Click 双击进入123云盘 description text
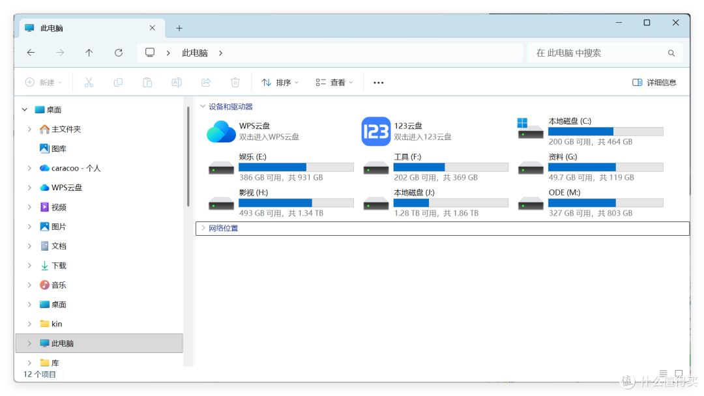Screen dimensions: 704x396 422,137
